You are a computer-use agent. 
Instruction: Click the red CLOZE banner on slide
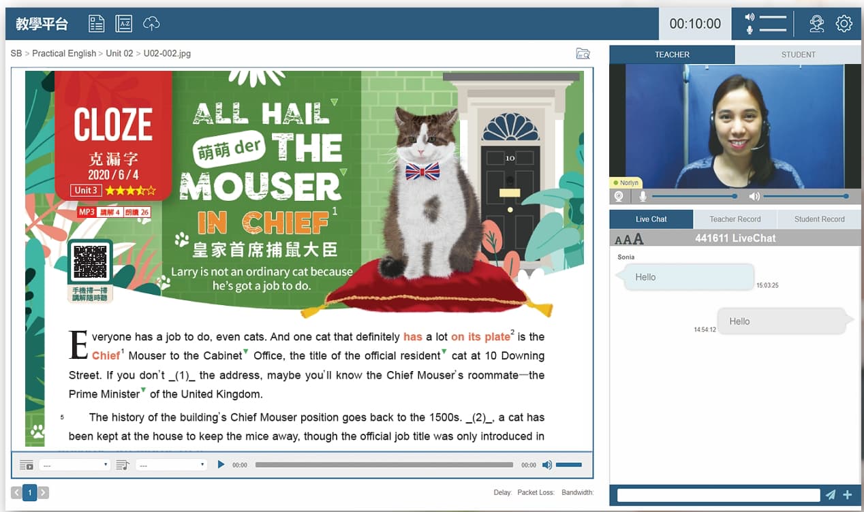tap(113, 135)
